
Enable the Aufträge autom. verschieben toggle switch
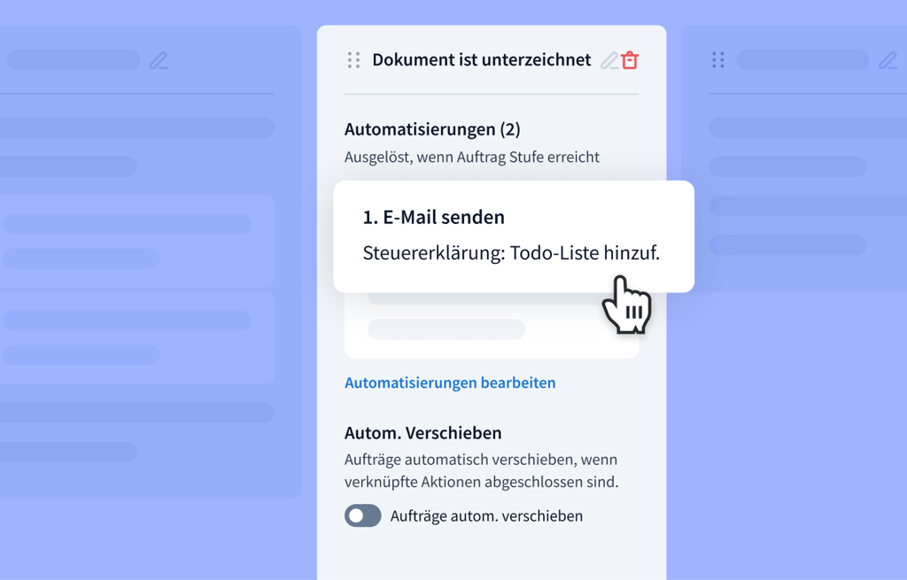pyautogui.click(x=363, y=515)
